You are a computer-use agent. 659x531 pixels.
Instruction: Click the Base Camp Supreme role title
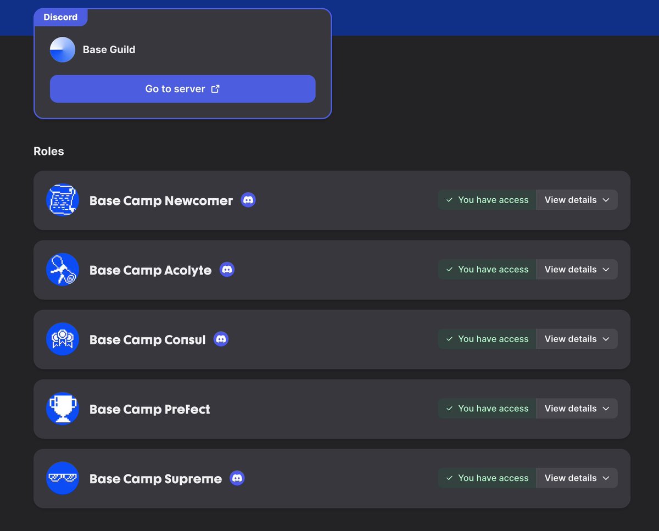(155, 479)
